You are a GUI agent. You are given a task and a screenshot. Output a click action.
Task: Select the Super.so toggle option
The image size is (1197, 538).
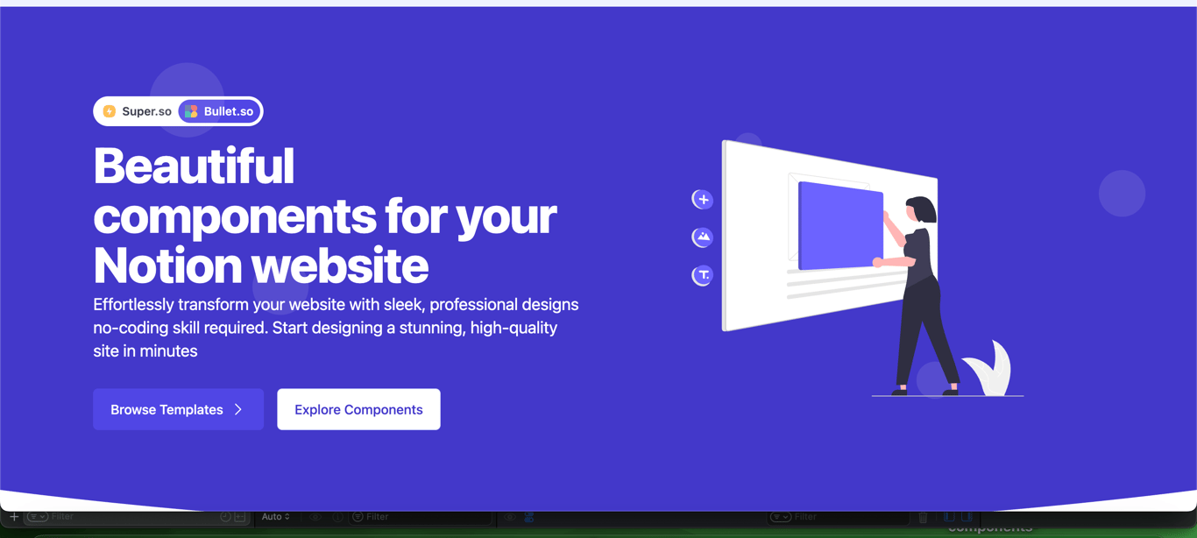coord(137,111)
